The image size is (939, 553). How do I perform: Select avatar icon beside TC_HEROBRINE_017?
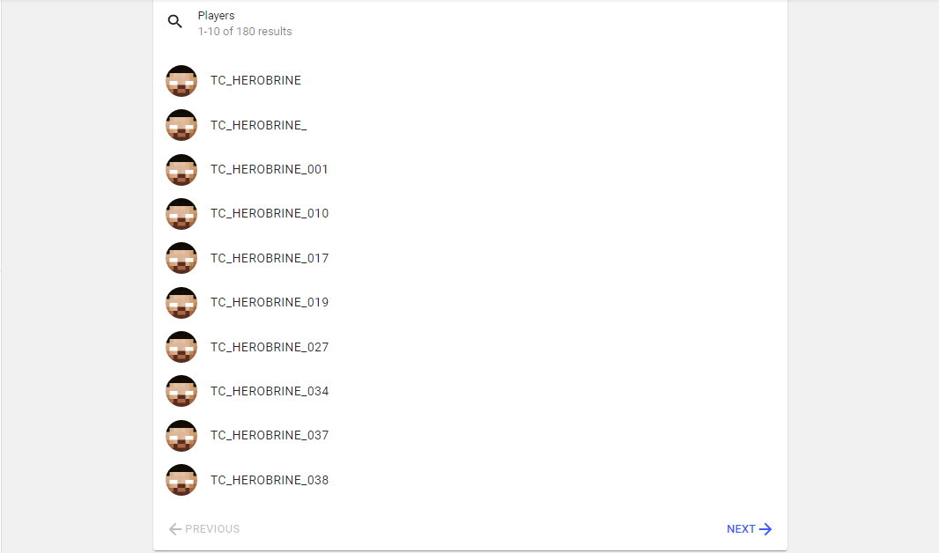pyautogui.click(x=181, y=258)
